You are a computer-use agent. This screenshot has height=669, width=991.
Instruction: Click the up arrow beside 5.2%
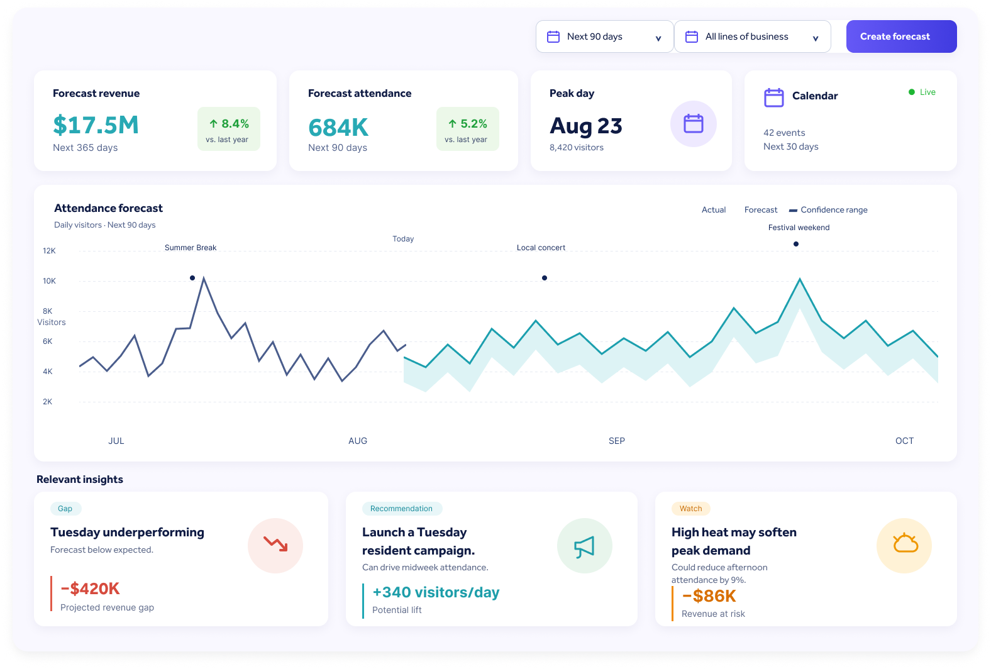pyautogui.click(x=453, y=124)
